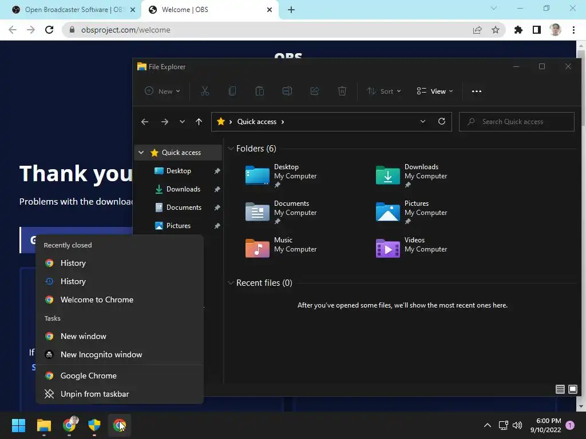Viewport: 586px width, 439px height.
Task: Open clock and date in taskbar
Action: coord(545,425)
